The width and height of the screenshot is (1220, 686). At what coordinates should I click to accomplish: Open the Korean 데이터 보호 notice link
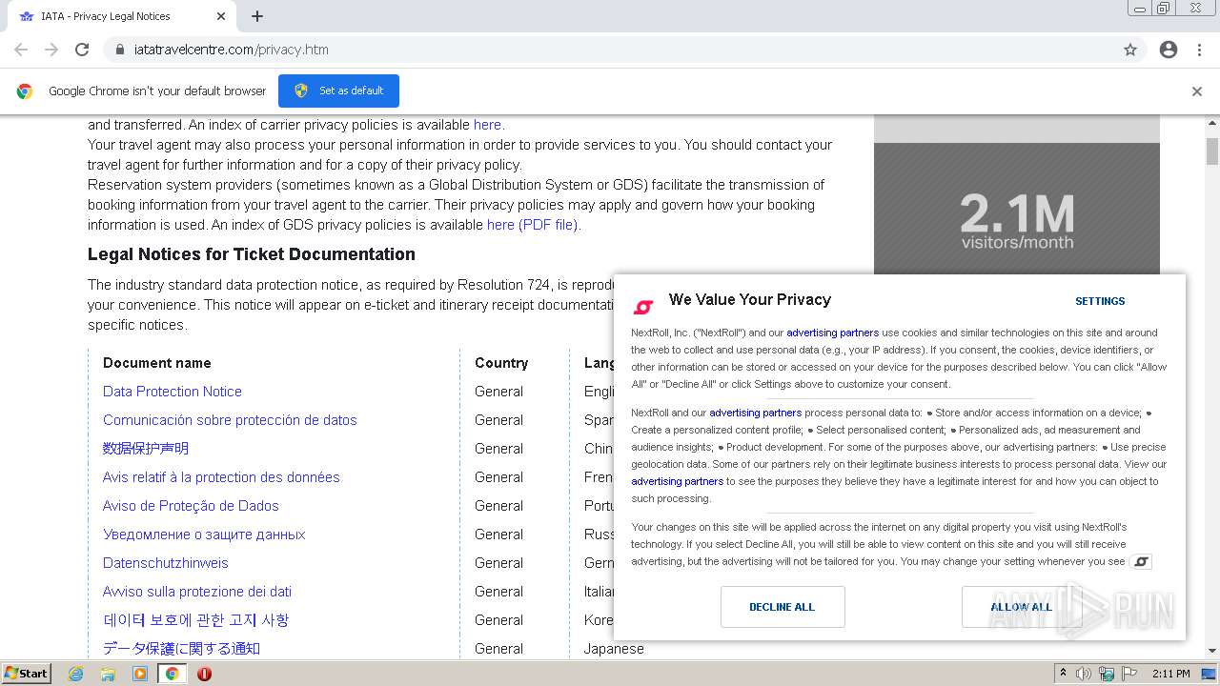click(x=195, y=620)
